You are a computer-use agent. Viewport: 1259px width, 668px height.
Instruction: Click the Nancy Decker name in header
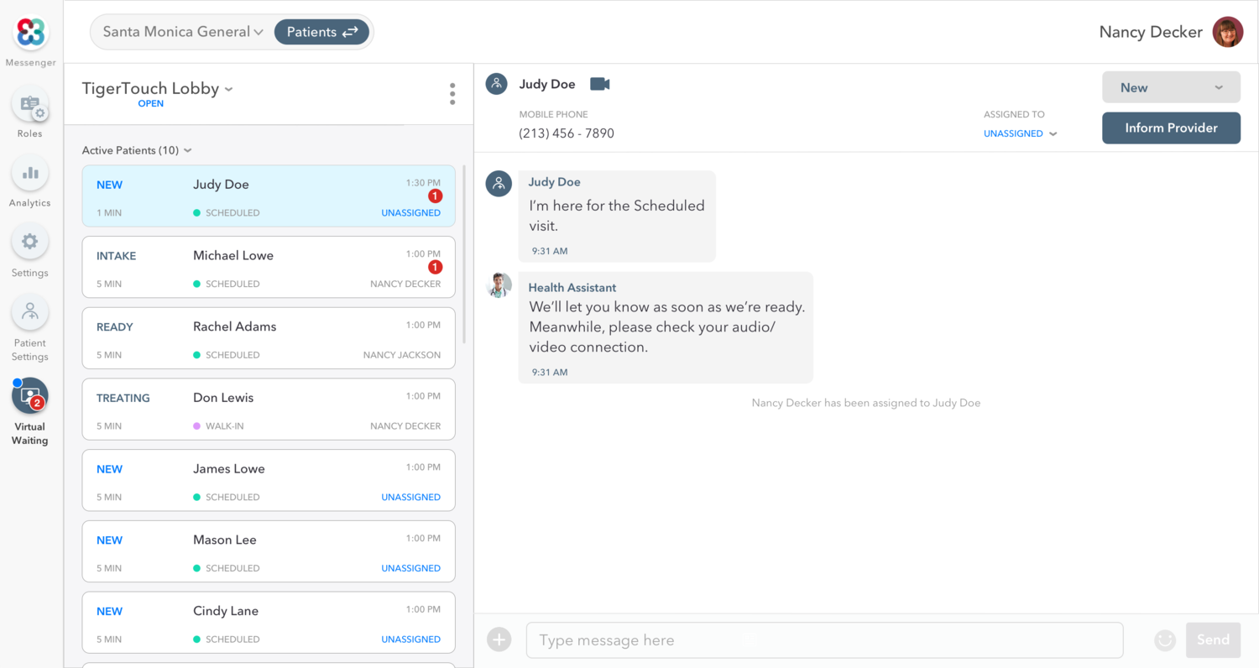pyautogui.click(x=1151, y=32)
